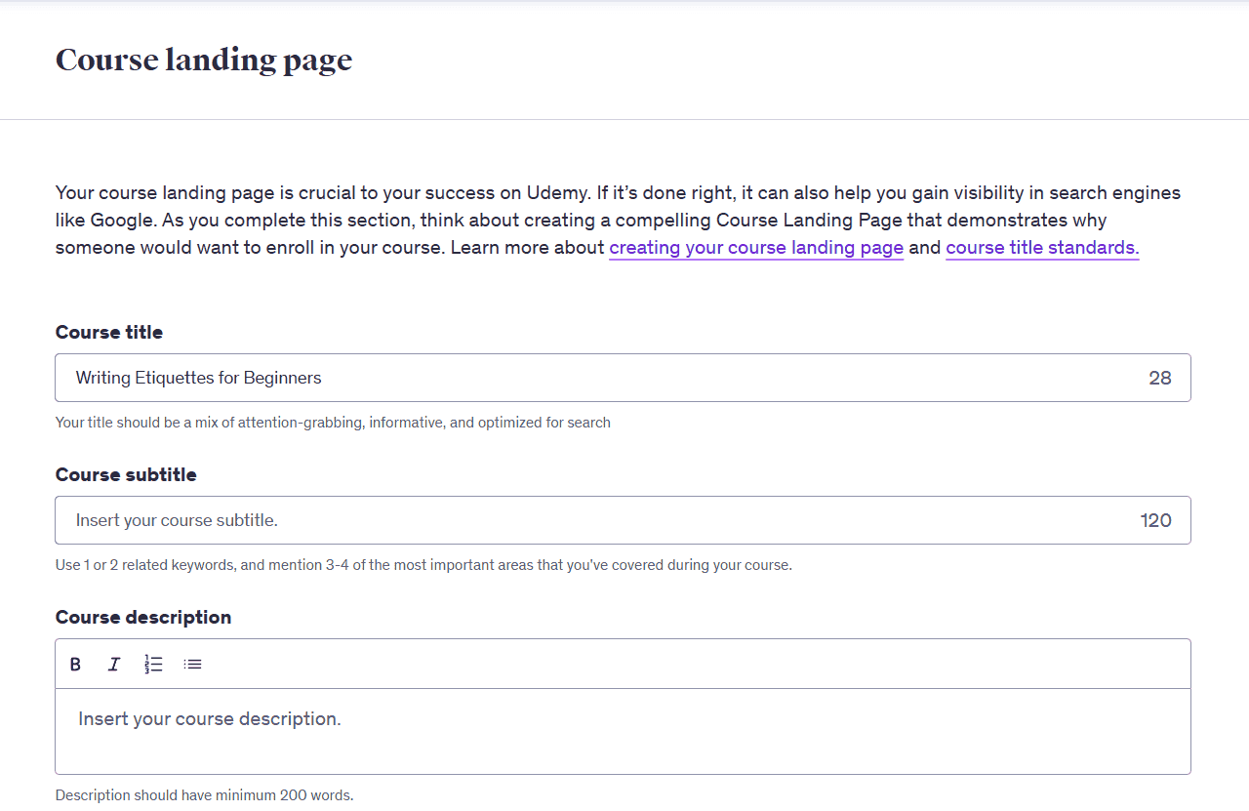
Task: Click the title character counter showing 28
Action: point(1160,378)
